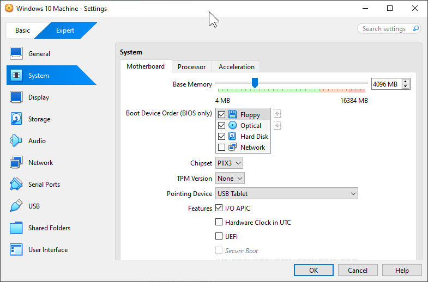428x282 pixels.
Task: Open Shared Folders icon in sidebar
Action: pos(16,228)
